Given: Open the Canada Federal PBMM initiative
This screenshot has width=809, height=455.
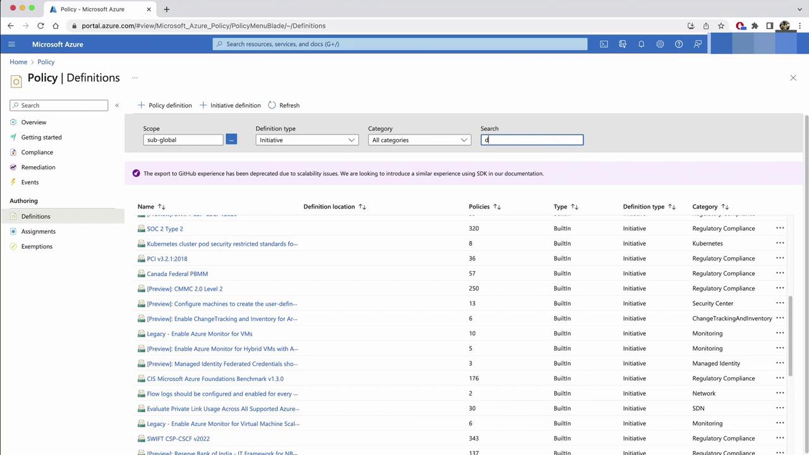Looking at the screenshot, I should [177, 274].
